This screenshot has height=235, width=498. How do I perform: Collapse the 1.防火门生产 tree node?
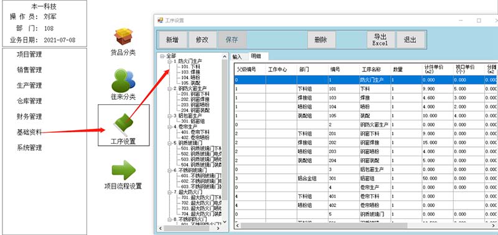point(169,61)
